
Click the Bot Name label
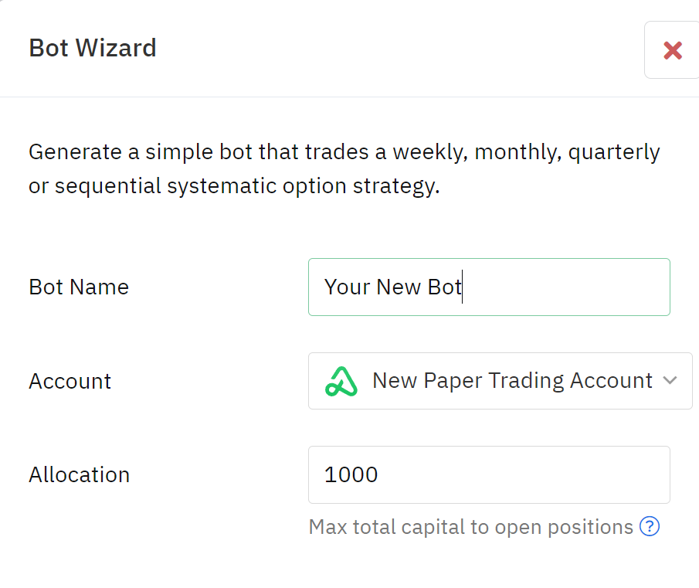pos(79,287)
